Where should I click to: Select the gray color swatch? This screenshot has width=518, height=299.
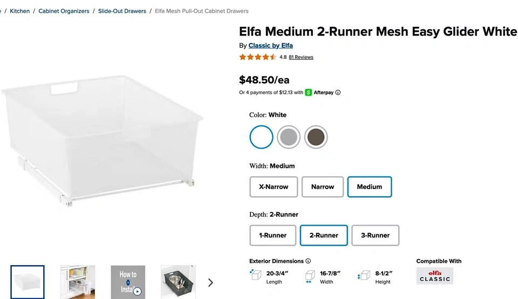coord(288,137)
